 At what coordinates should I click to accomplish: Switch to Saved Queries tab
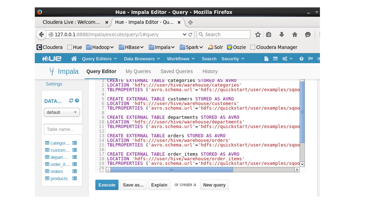(x=177, y=71)
